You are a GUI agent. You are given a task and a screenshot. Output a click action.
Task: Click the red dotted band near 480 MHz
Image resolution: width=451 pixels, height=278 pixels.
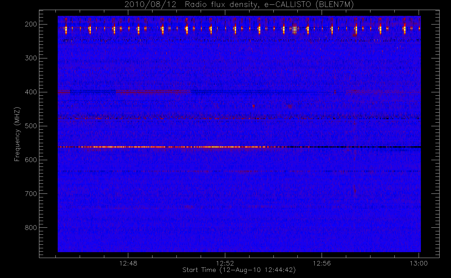point(239,118)
